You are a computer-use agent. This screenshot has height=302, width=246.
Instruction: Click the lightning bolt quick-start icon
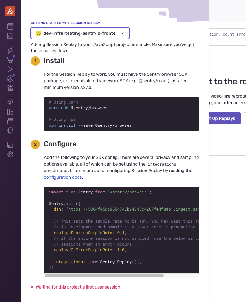click(x=10, y=50)
